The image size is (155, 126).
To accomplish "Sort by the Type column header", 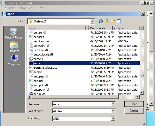I will pos(128,28).
